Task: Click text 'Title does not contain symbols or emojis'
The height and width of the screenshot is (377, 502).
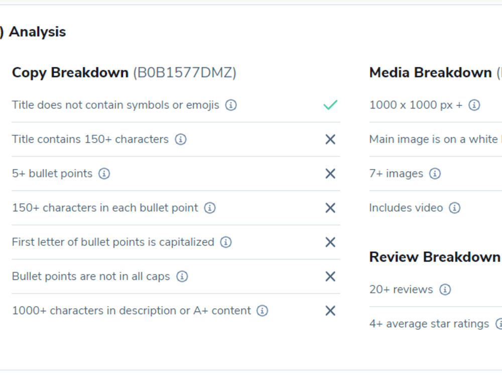Action: (115, 105)
